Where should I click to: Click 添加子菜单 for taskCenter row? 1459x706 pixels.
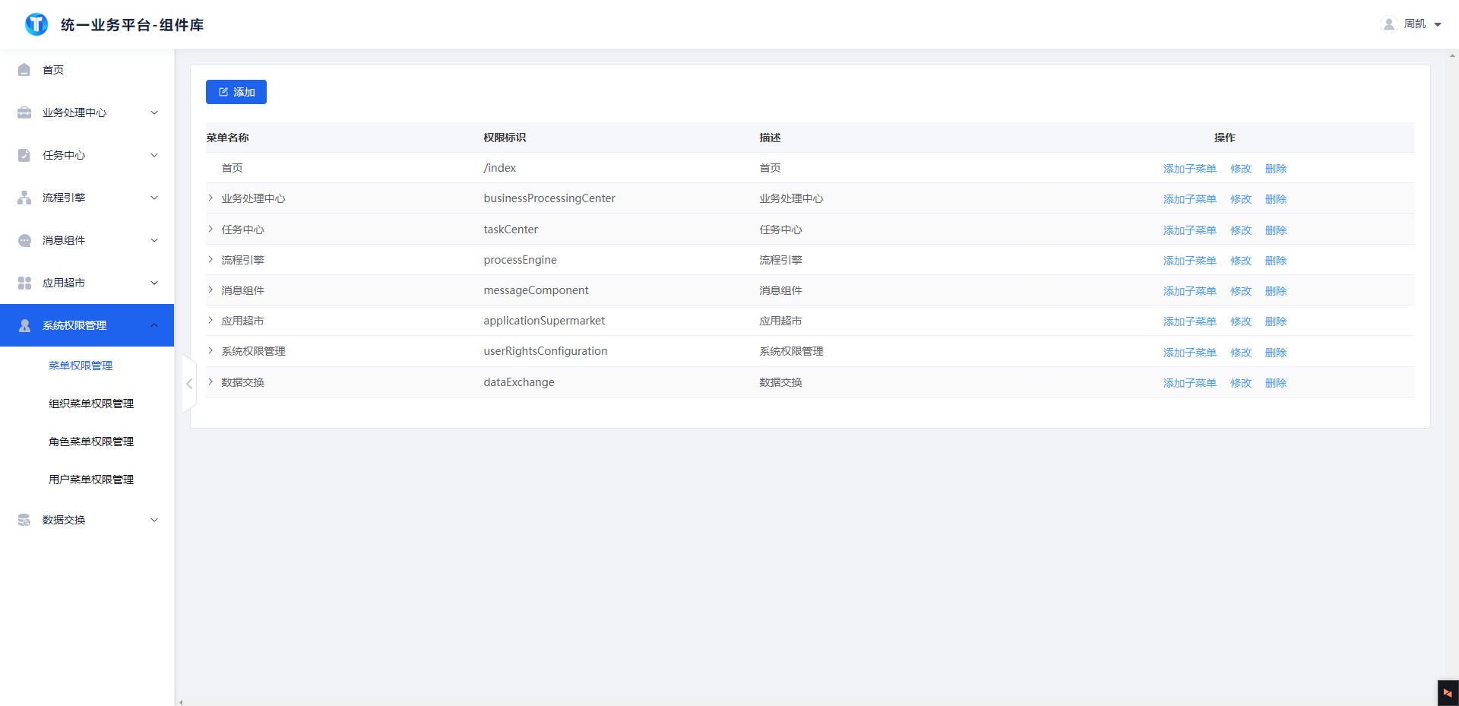click(x=1190, y=230)
